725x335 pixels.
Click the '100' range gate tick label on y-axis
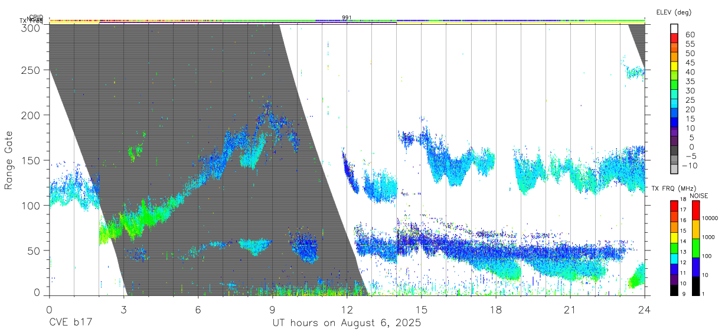(x=32, y=205)
